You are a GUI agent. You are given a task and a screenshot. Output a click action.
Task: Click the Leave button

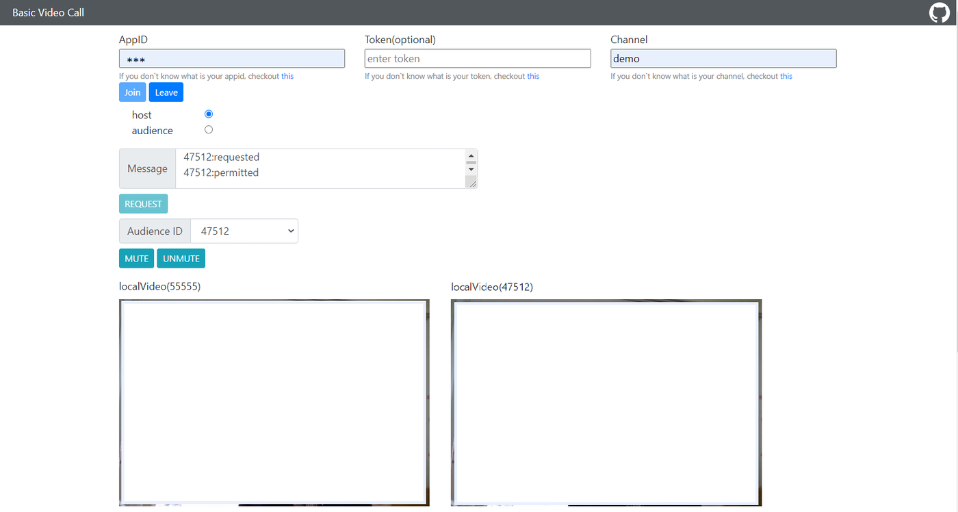(x=166, y=92)
